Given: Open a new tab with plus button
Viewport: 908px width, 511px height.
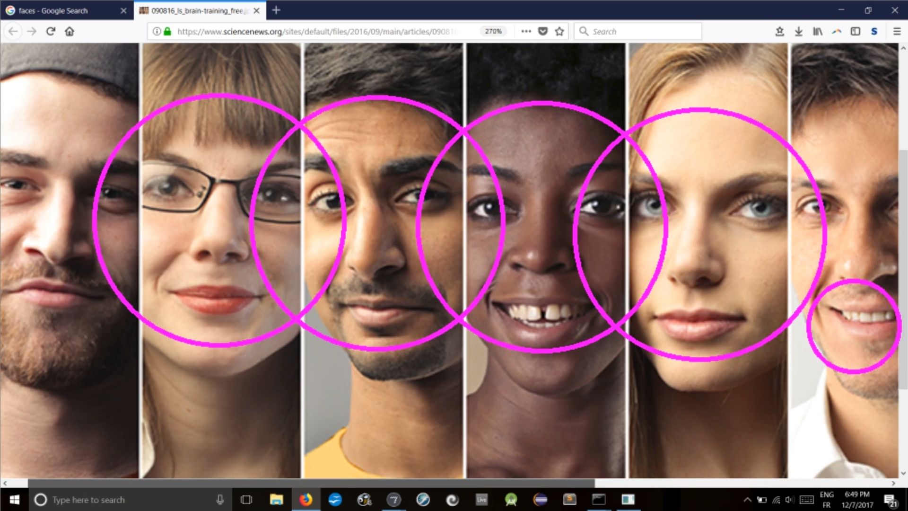Looking at the screenshot, I should point(276,10).
